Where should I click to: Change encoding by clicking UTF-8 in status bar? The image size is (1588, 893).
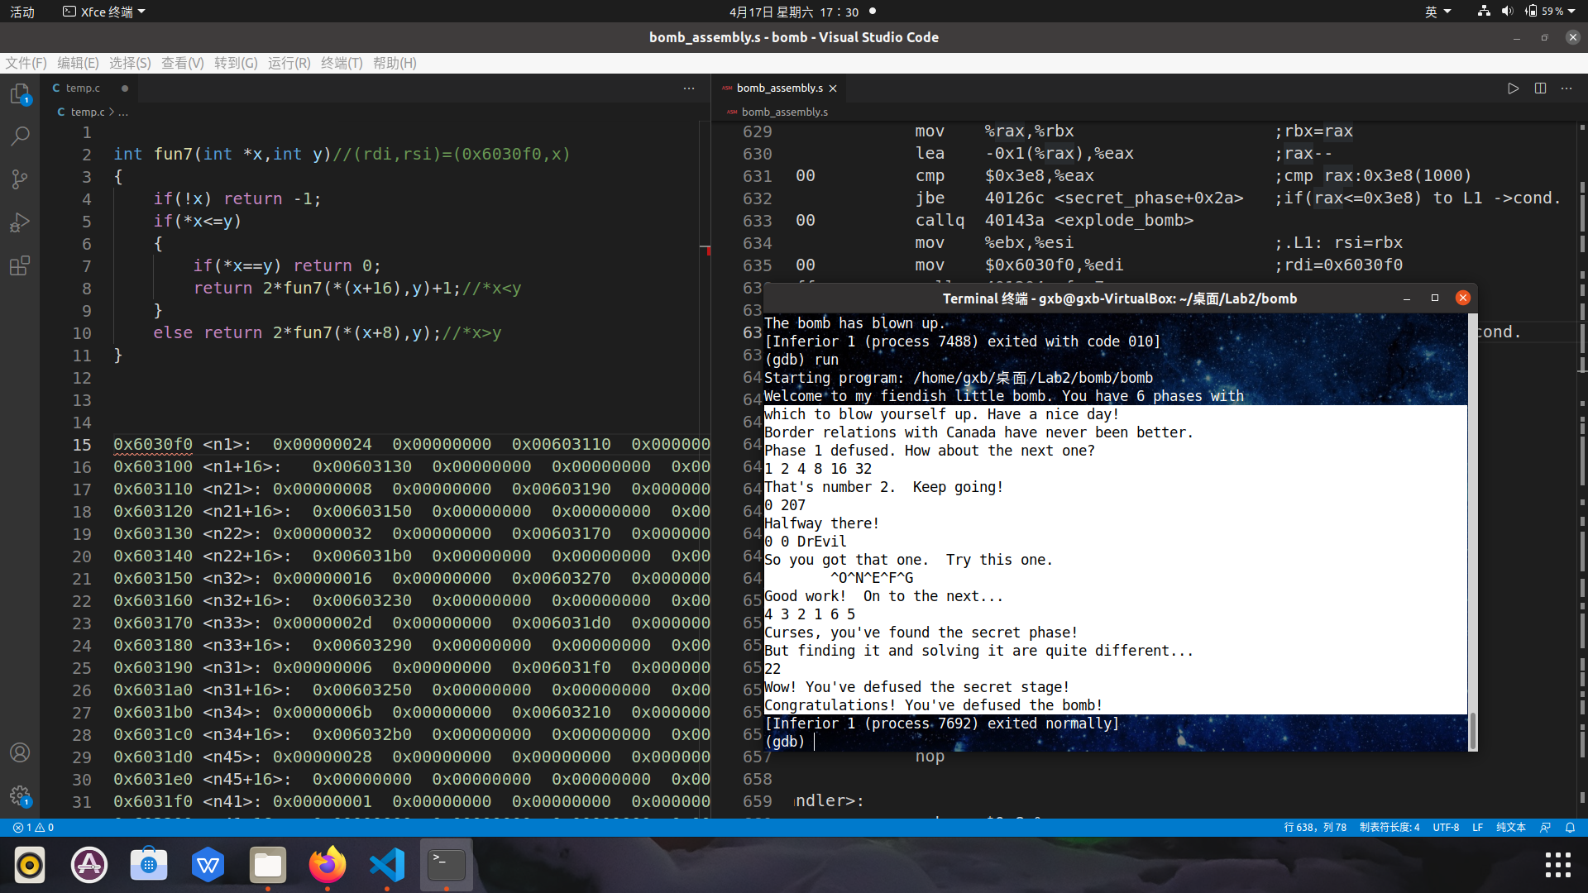1446,827
